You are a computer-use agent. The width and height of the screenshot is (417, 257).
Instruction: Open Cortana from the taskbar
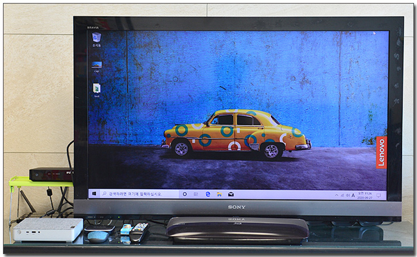coord(185,195)
